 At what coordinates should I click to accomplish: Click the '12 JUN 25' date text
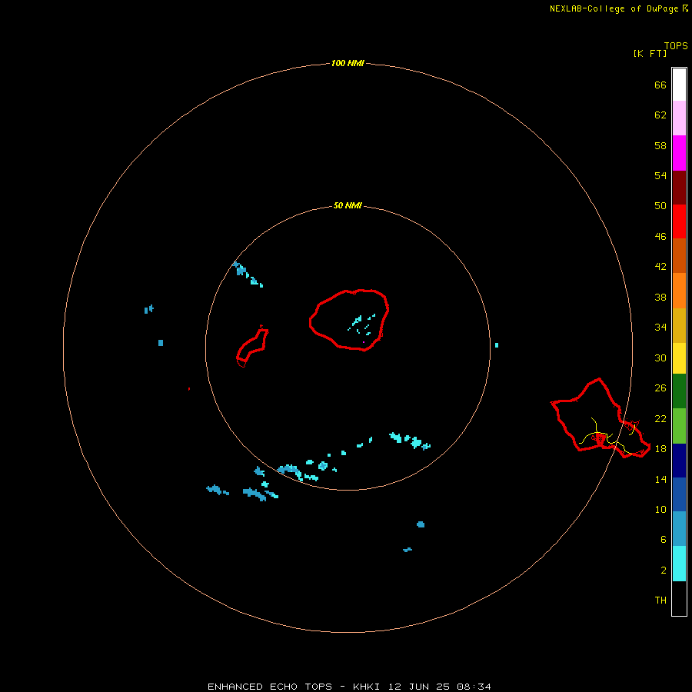(x=419, y=687)
